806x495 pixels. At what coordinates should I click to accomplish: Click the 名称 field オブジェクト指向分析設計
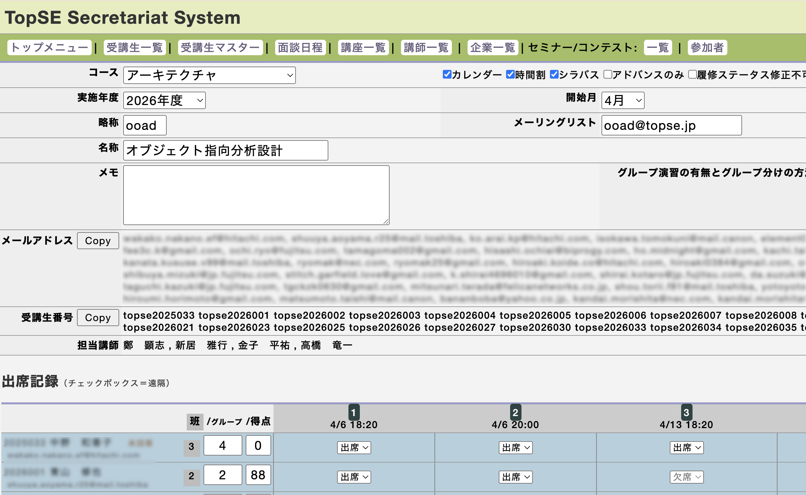(226, 151)
